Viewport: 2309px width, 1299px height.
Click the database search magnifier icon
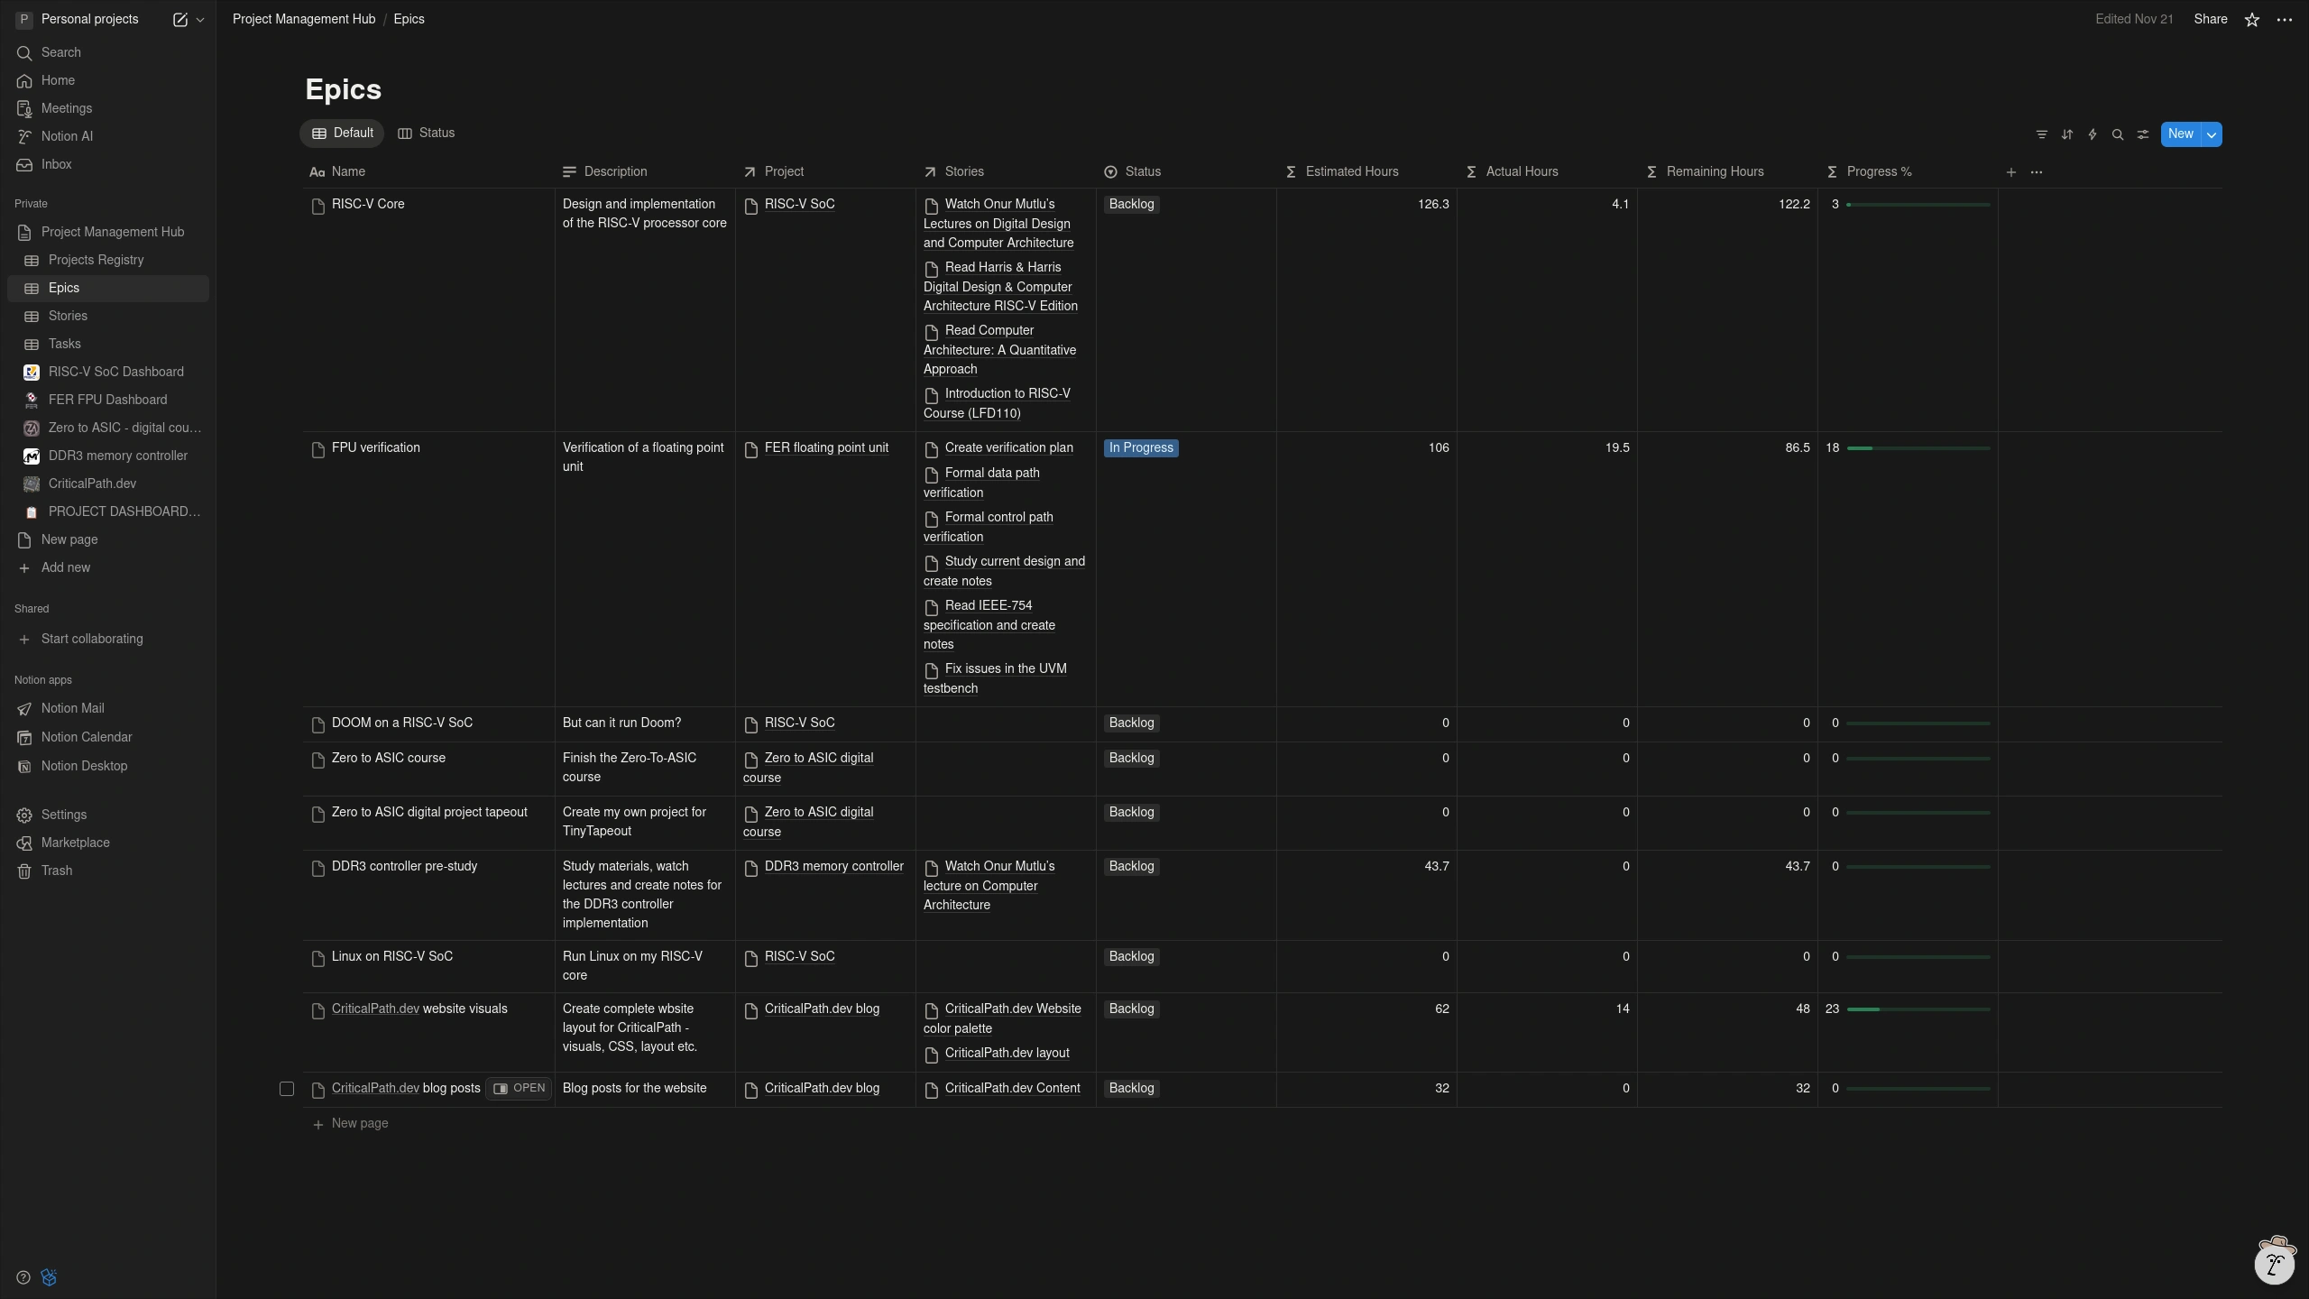(2117, 134)
